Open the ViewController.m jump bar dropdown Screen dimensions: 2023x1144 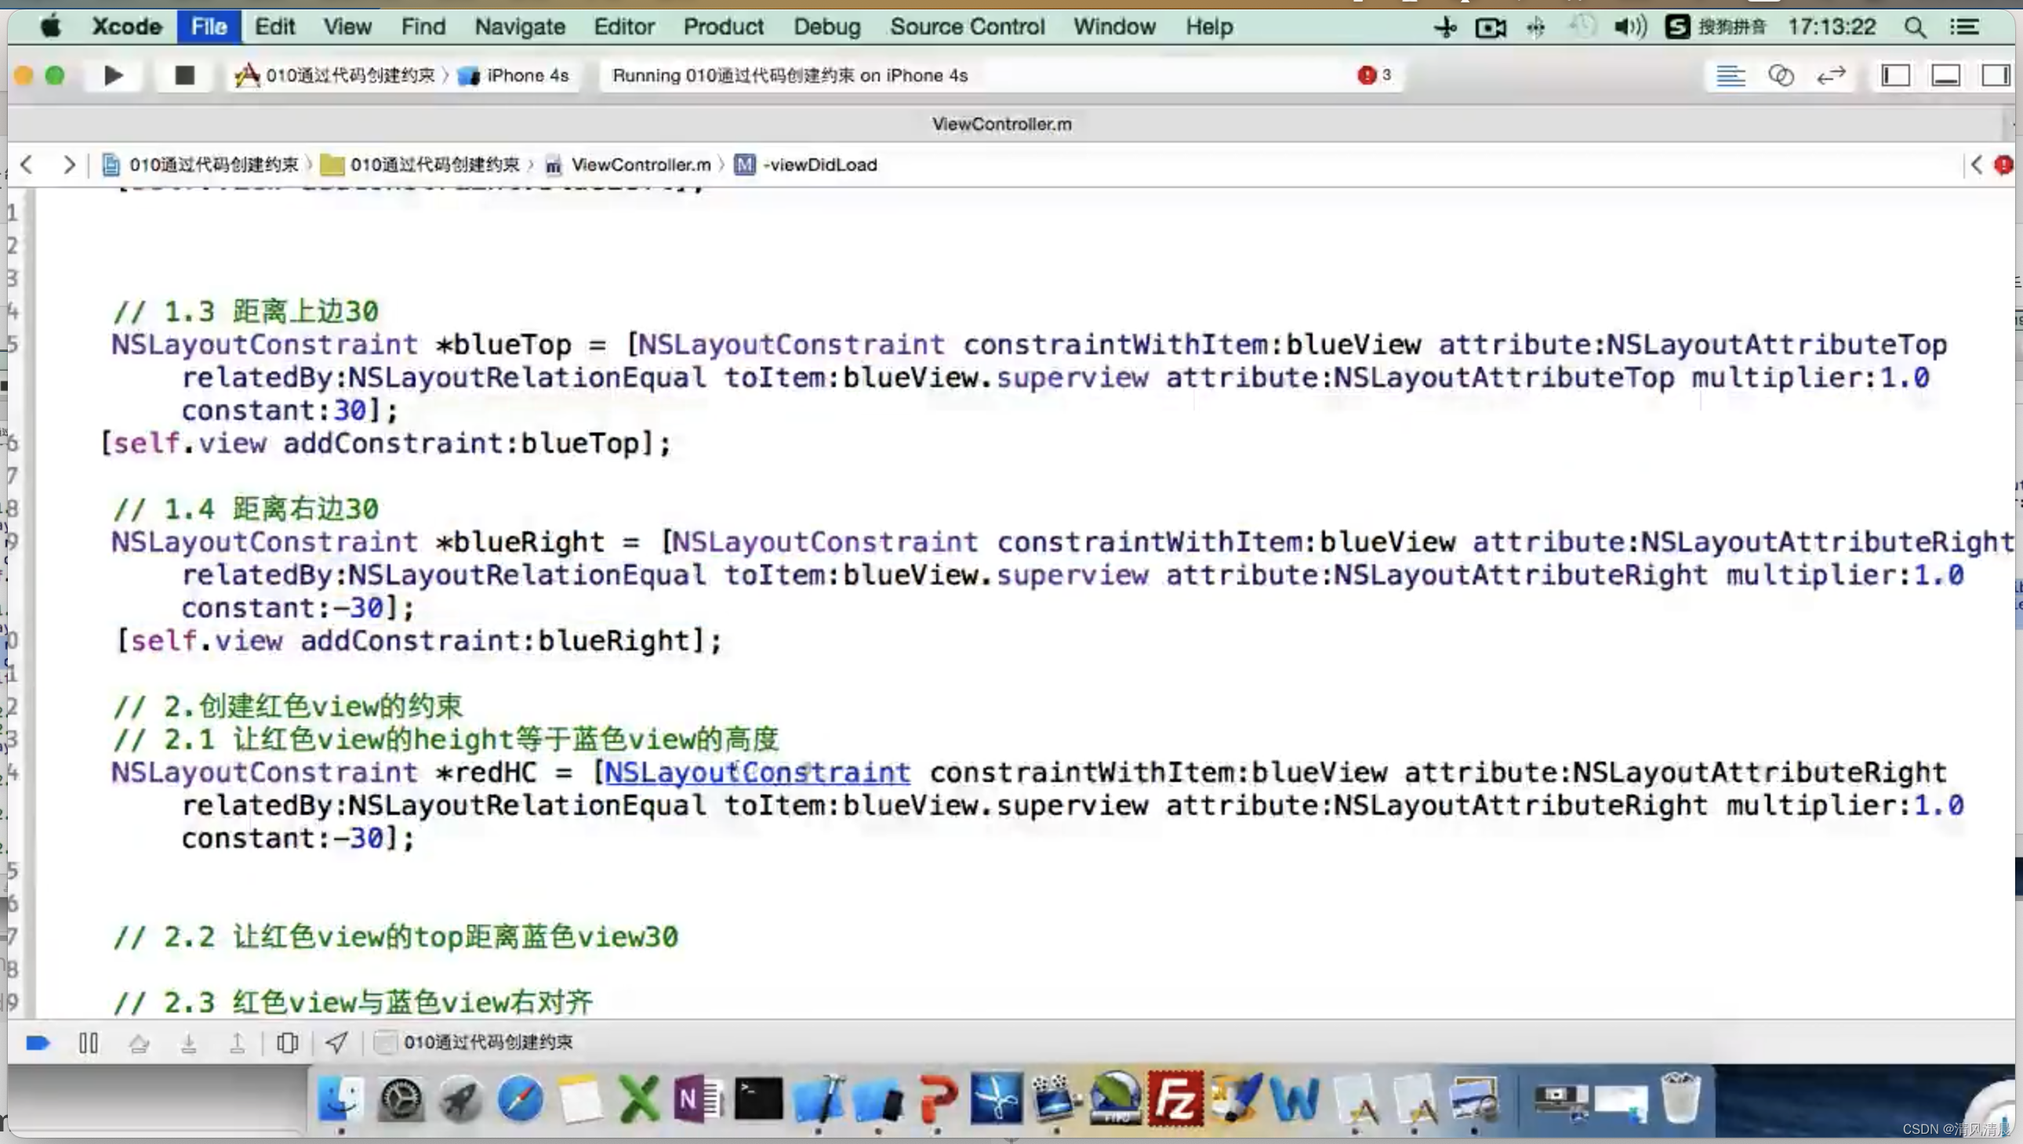point(640,165)
